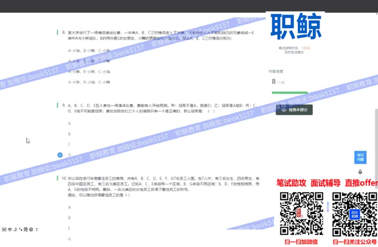
Task: Click the checked circle for answer D, question 9
Action: tap(60, 155)
